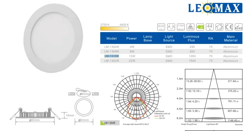Click the 1 Year Warranty badge

[181, 27]
